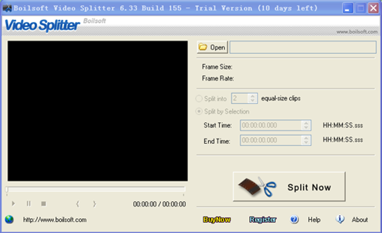This screenshot has height=233, width=382.
Task: Click the playback time 00:00:00 / 00:00:00
Action: (159, 204)
